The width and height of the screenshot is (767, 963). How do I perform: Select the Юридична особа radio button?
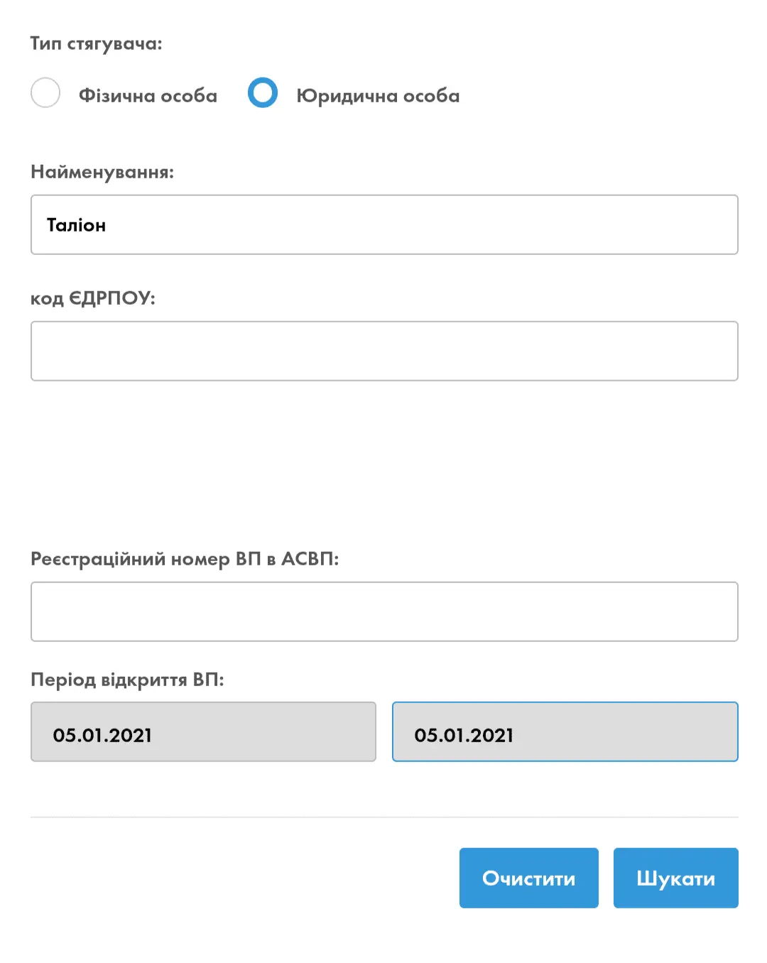pos(263,93)
